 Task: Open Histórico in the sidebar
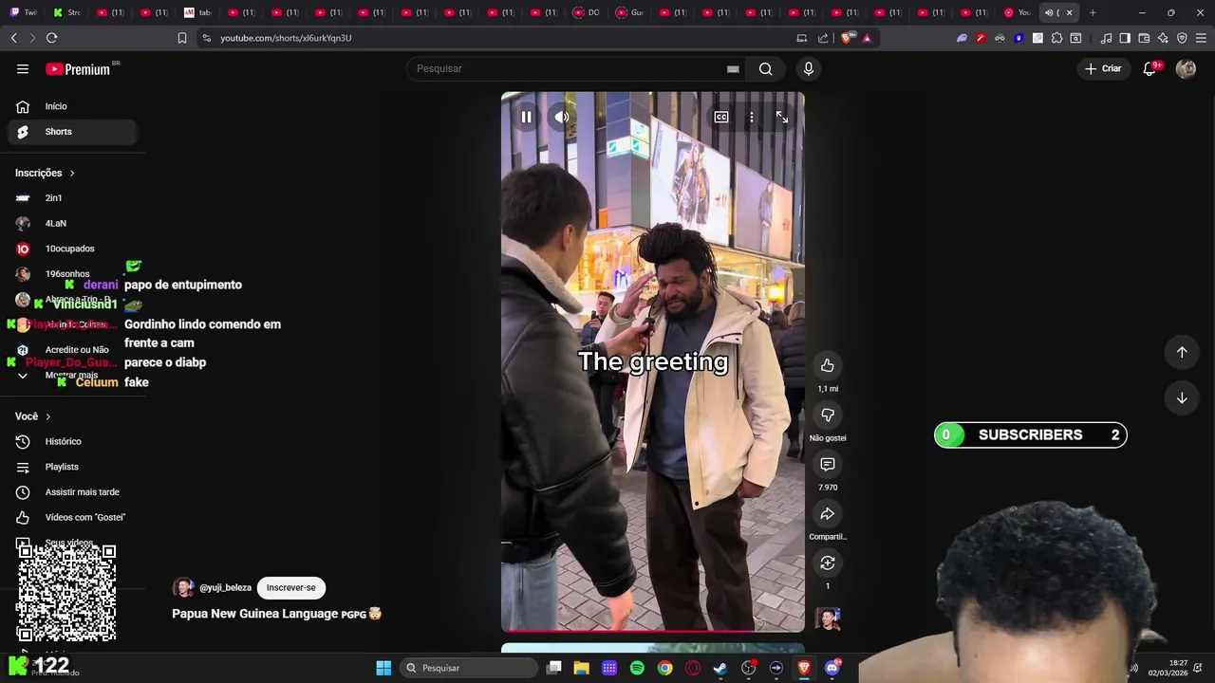[x=71, y=441]
